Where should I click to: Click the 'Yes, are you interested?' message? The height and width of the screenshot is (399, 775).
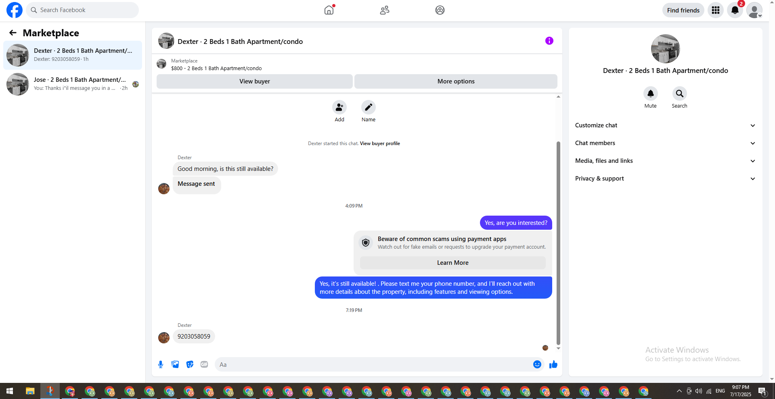[x=516, y=223]
